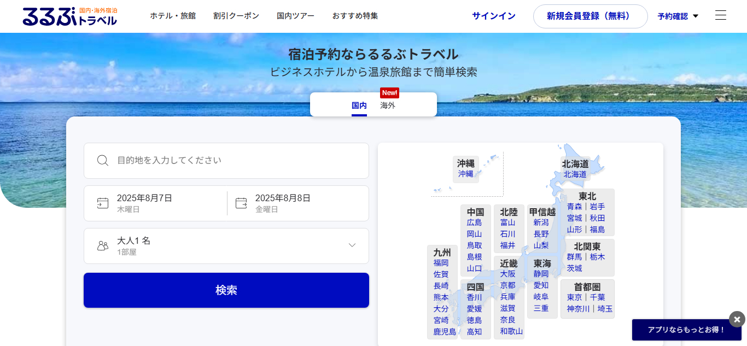Click 割引クーポン in the navigation bar
Viewport: 747px width, 346px height.
(235, 16)
